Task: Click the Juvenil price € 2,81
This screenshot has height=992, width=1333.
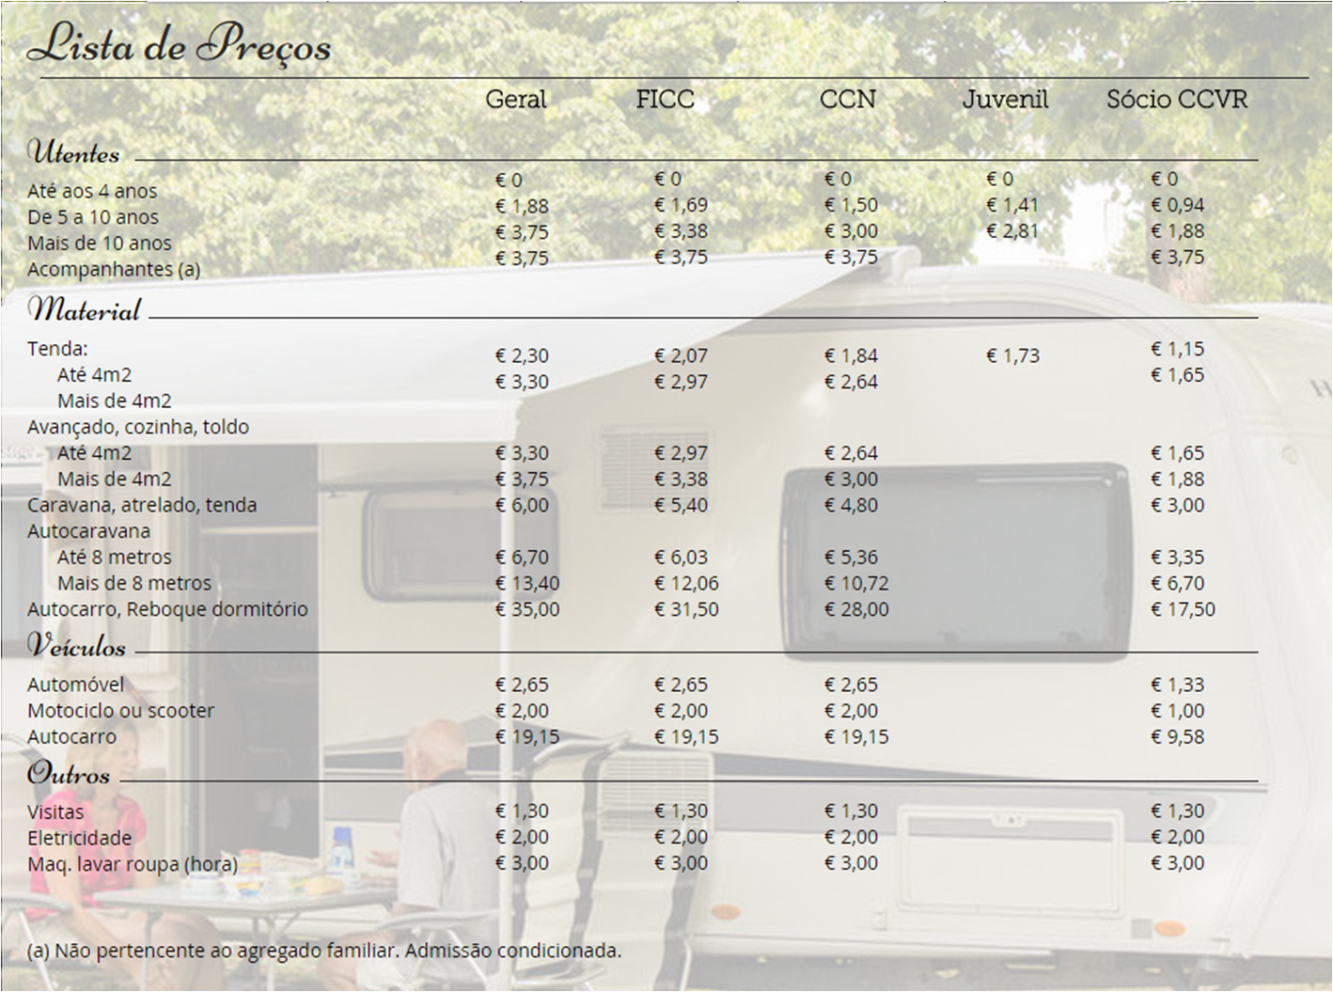Action: pos(1012,231)
